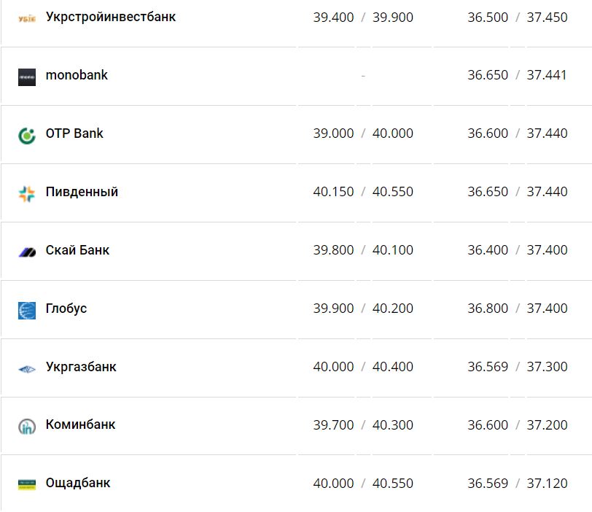The height and width of the screenshot is (512, 592).
Task: Click the Ощадбанк logo icon
Action: (27, 484)
